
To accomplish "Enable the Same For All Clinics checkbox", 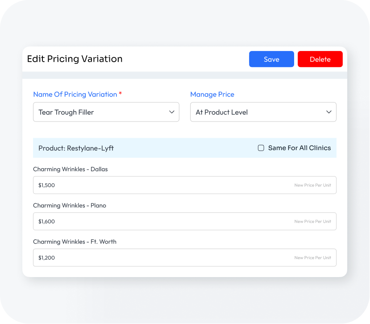I will pos(261,148).
